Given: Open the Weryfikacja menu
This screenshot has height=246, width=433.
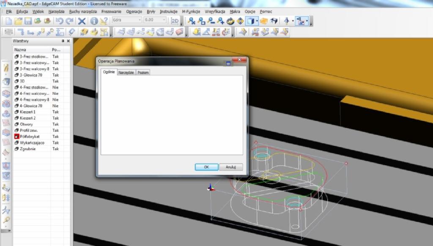Looking at the screenshot, I should click(x=215, y=11).
